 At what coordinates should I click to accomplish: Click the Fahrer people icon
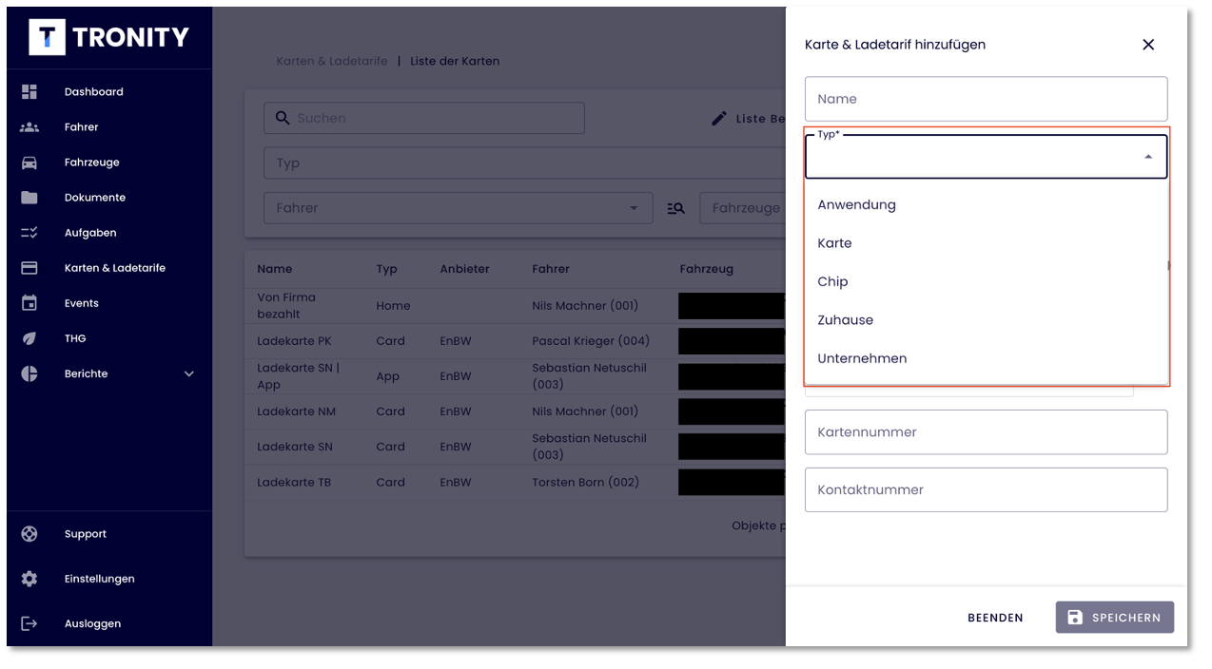pyautogui.click(x=29, y=127)
